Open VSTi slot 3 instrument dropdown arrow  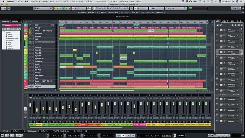pos(237,41)
